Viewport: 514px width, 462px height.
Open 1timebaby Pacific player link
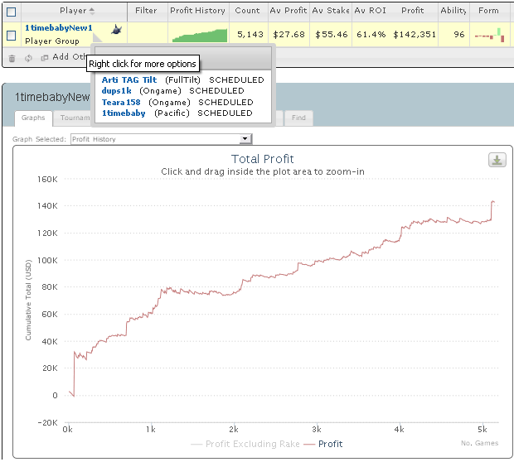click(x=124, y=113)
